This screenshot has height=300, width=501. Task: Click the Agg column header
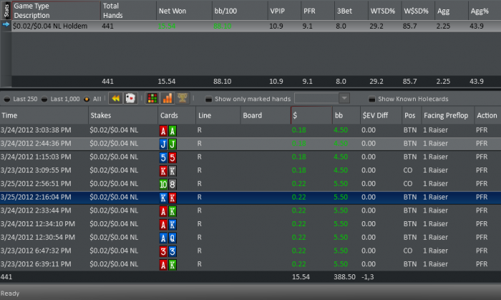click(x=452, y=11)
